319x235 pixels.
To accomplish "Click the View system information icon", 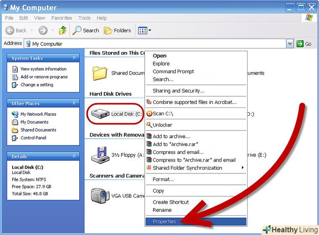I will pos(15,69).
